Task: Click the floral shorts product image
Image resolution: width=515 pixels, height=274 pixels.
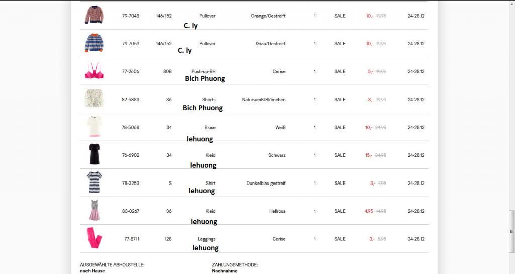Action: (94, 99)
